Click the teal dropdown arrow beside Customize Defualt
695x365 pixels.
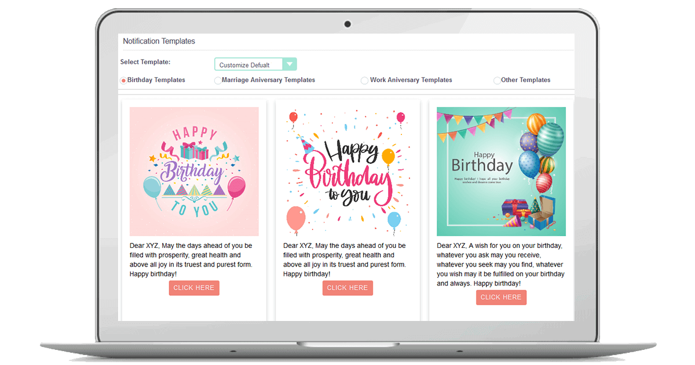click(290, 65)
